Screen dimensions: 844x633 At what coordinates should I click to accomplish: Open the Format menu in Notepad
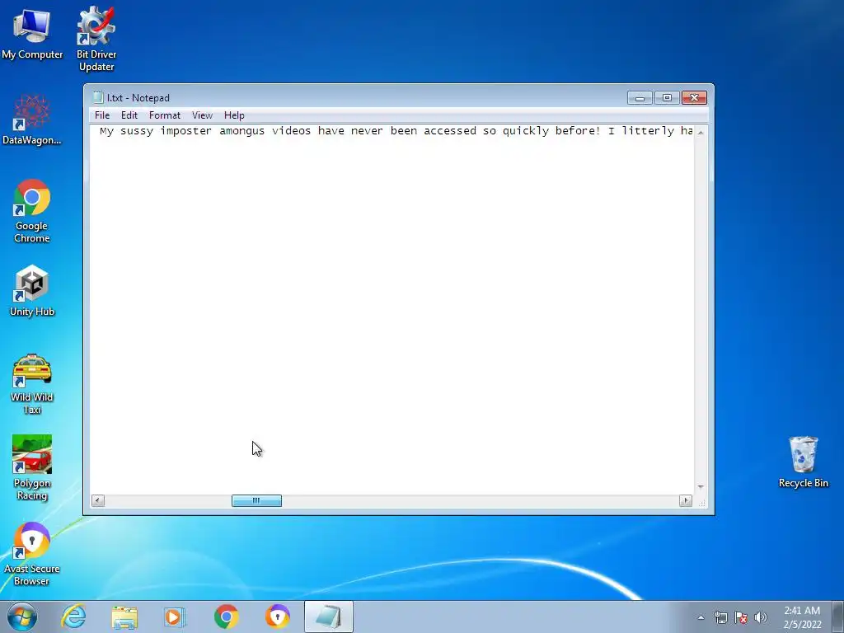tap(165, 115)
